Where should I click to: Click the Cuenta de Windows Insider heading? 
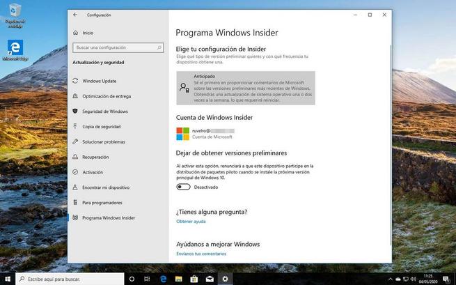click(214, 117)
